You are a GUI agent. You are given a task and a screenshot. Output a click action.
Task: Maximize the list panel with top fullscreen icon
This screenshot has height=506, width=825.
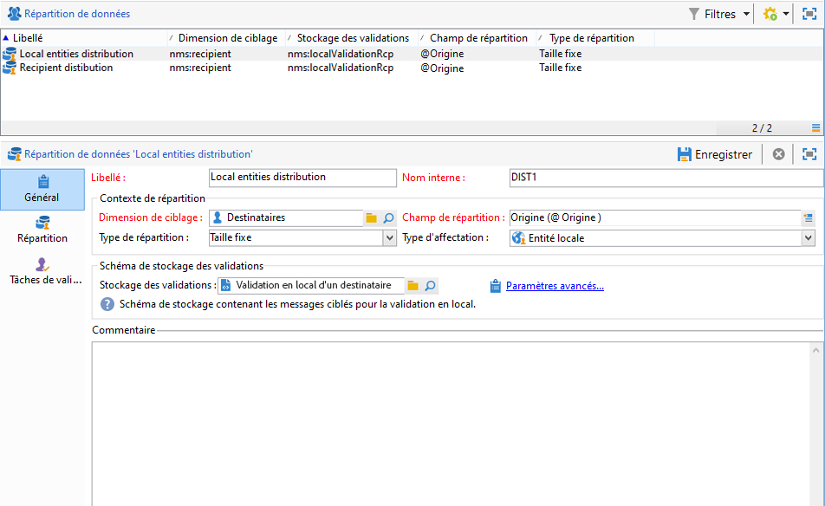[x=809, y=14]
